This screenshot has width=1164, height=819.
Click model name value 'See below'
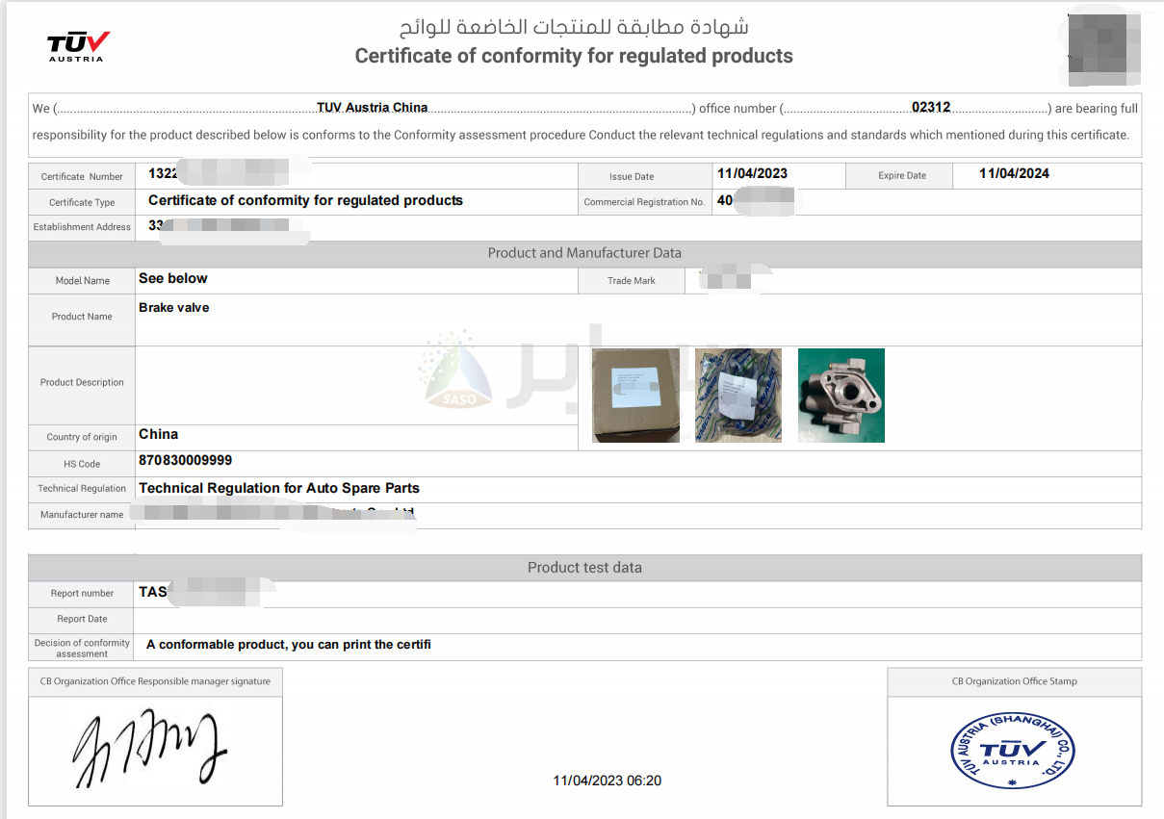pos(173,278)
